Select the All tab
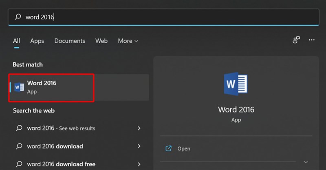The width and height of the screenshot is (326, 170). 16,41
